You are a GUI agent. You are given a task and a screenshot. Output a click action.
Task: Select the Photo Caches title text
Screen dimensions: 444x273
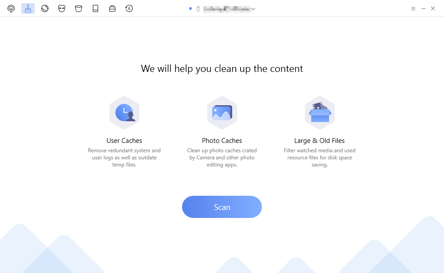click(x=222, y=141)
